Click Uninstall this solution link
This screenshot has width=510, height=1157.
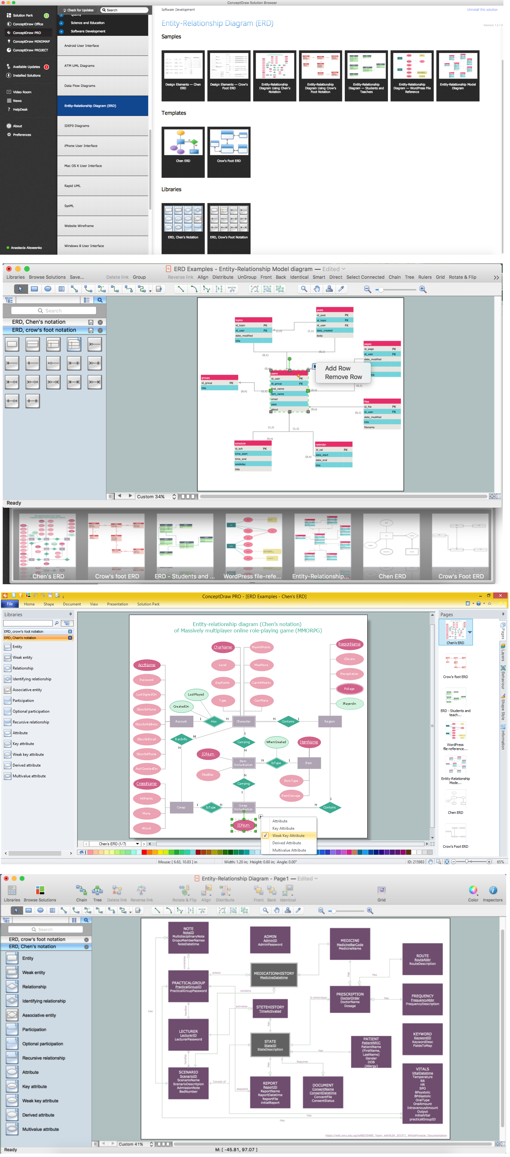pos(482,10)
